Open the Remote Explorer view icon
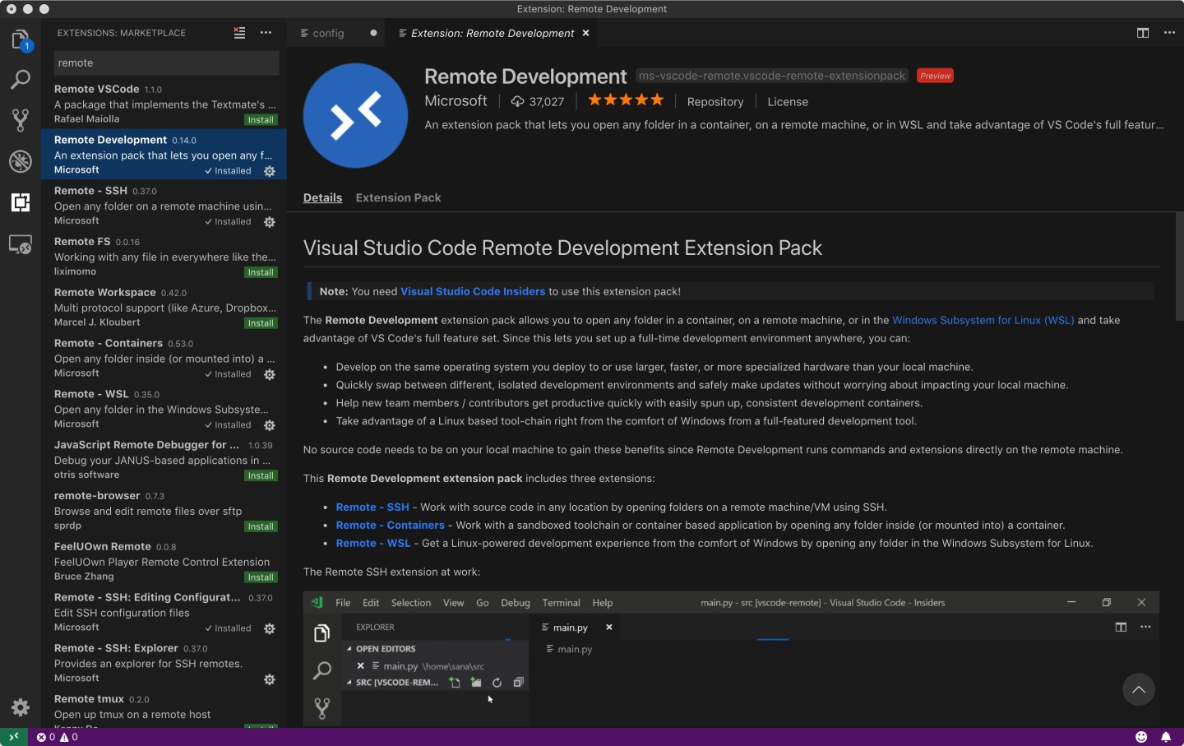Screen dimensions: 1184x746 tap(21, 244)
